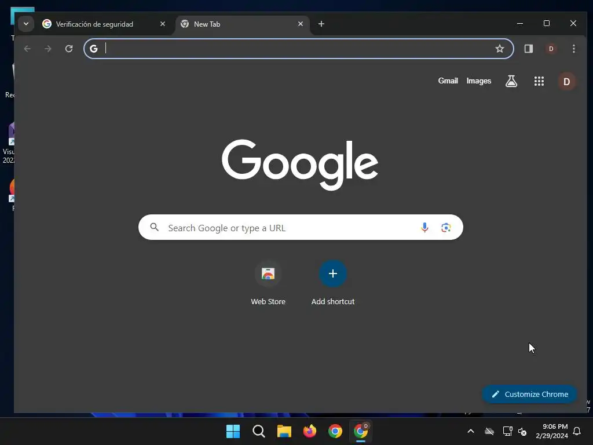Screen dimensions: 593x445
Task: Open the Google account avatar D
Action: (x=566, y=81)
